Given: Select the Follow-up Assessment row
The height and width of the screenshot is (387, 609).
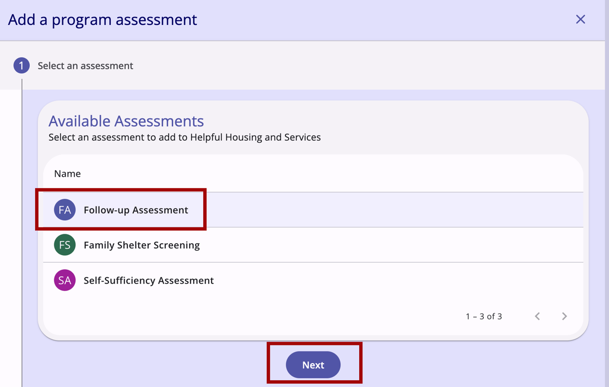Looking at the screenshot, I should pyautogui.click(x=288, y=209).
